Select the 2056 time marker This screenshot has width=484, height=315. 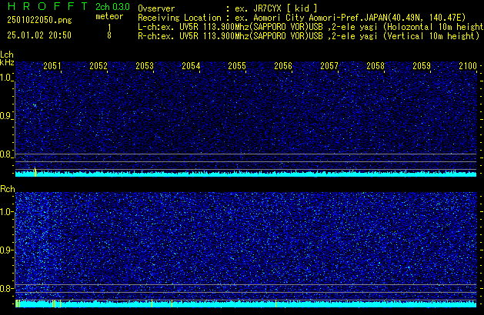click(283, 66)
